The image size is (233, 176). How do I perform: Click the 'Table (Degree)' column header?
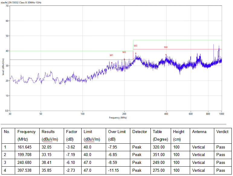pyautogui.click(x=161, y=136)
